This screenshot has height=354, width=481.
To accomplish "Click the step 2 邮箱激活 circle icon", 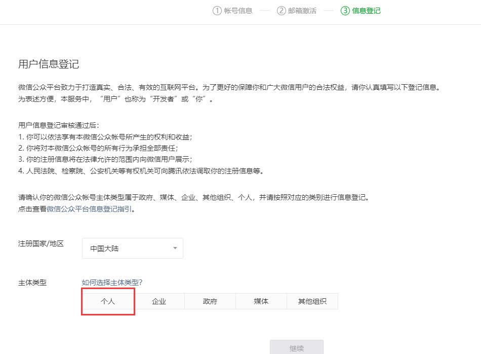I will tap(280, 11).
